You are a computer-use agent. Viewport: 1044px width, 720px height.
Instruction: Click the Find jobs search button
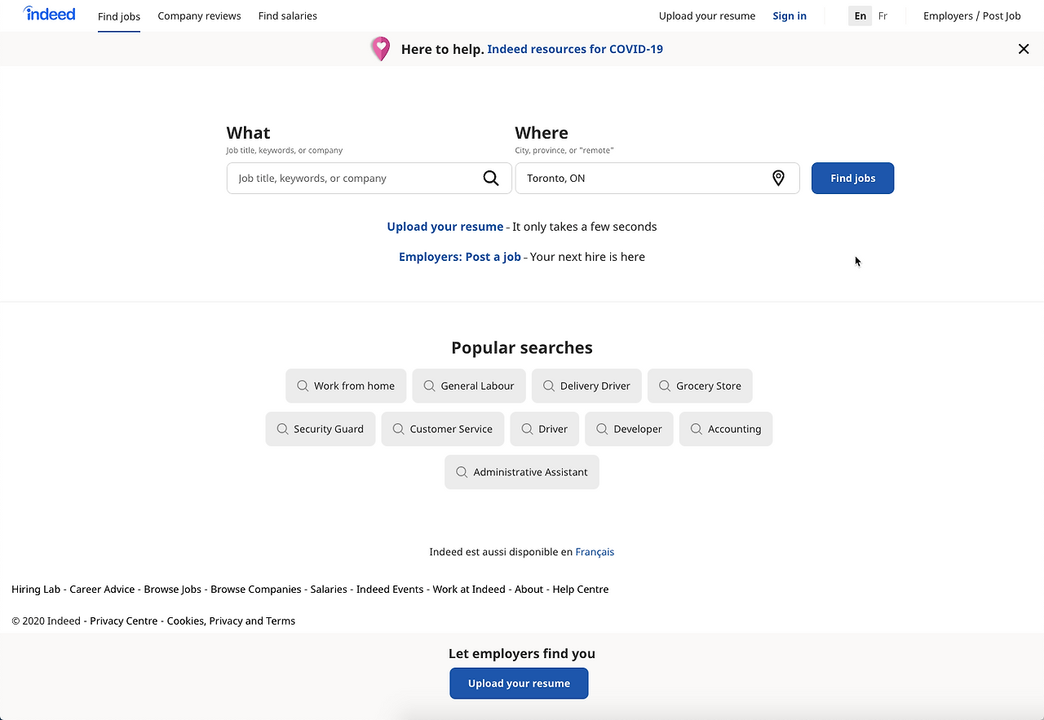click(852, 179)
